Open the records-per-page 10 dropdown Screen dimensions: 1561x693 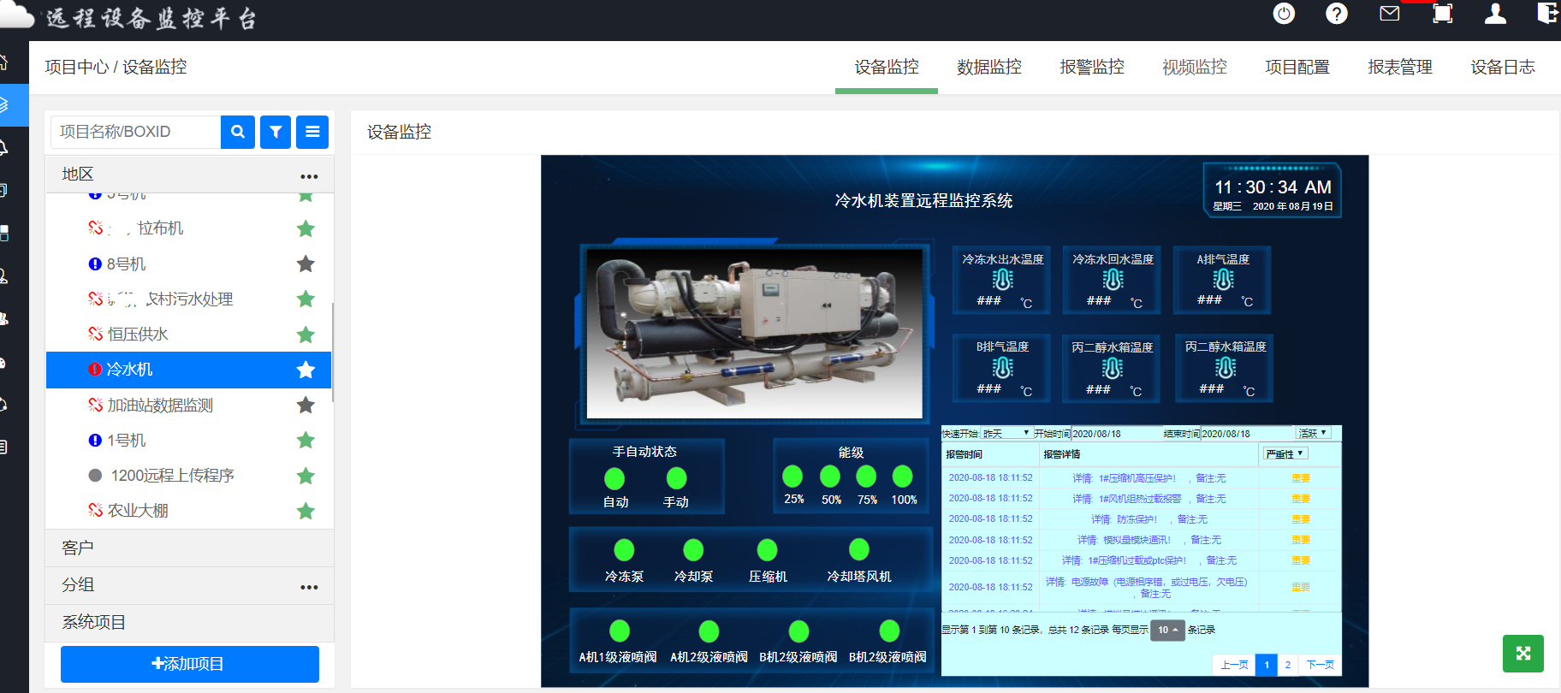1167,630
